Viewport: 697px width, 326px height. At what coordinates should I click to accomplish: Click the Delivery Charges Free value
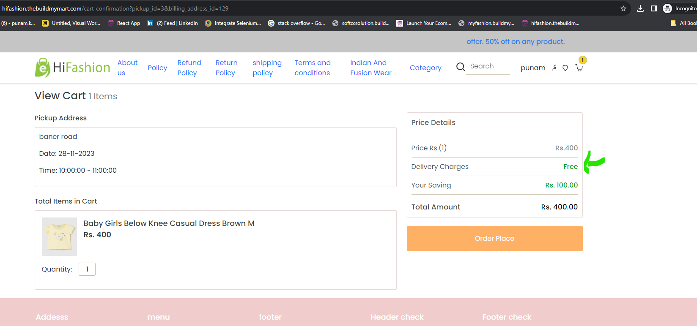pos(571,167)
